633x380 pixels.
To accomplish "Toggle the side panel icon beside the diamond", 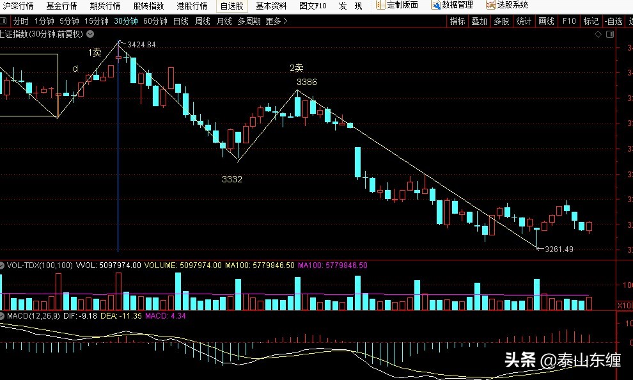I will point(610,35).
